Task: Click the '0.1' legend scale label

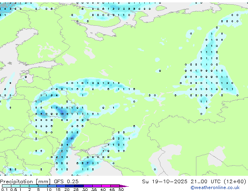Action: pyautogui.click(x=4, y=189)
